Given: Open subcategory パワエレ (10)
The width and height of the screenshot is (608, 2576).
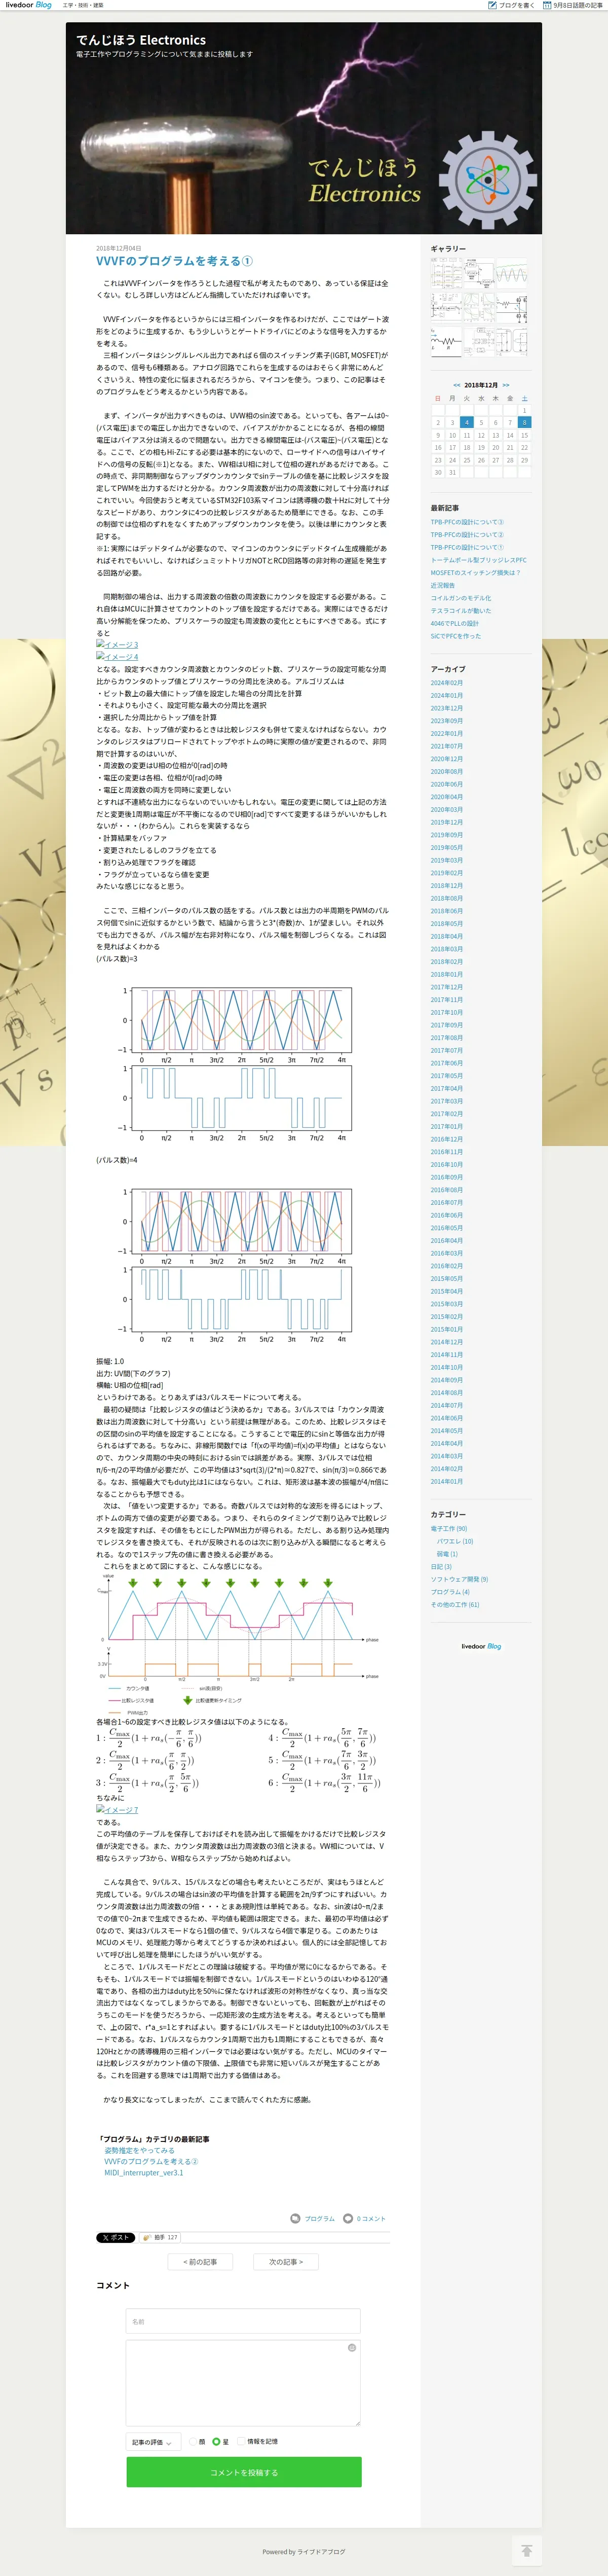Looking at the screenshot, I should (454, 1542).
